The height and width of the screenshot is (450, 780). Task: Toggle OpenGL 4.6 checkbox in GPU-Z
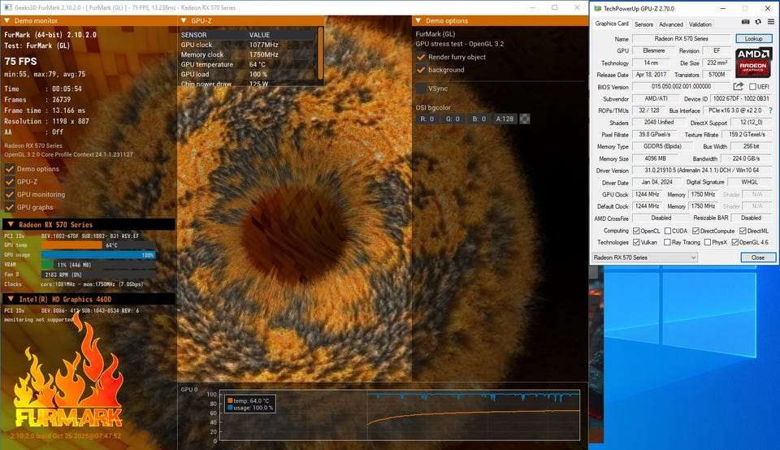pos(734,242)
